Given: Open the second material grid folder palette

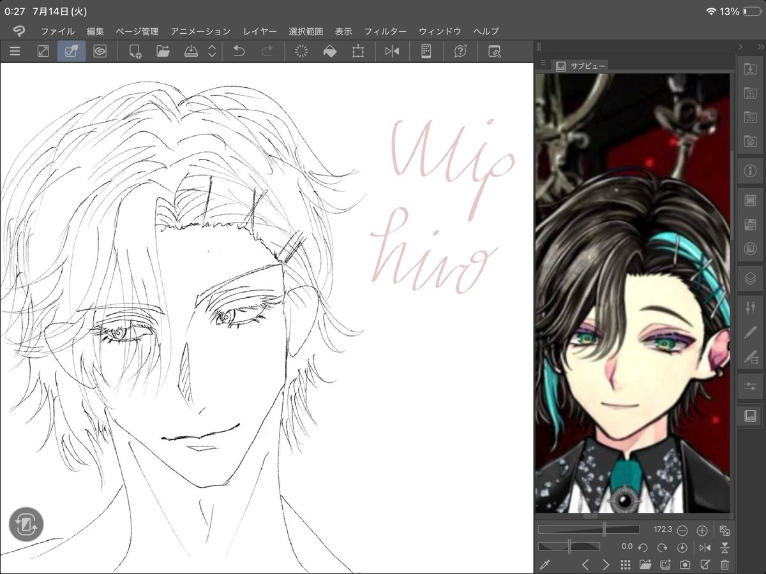Looking at the screenshot, I should [x=750, y=117].
